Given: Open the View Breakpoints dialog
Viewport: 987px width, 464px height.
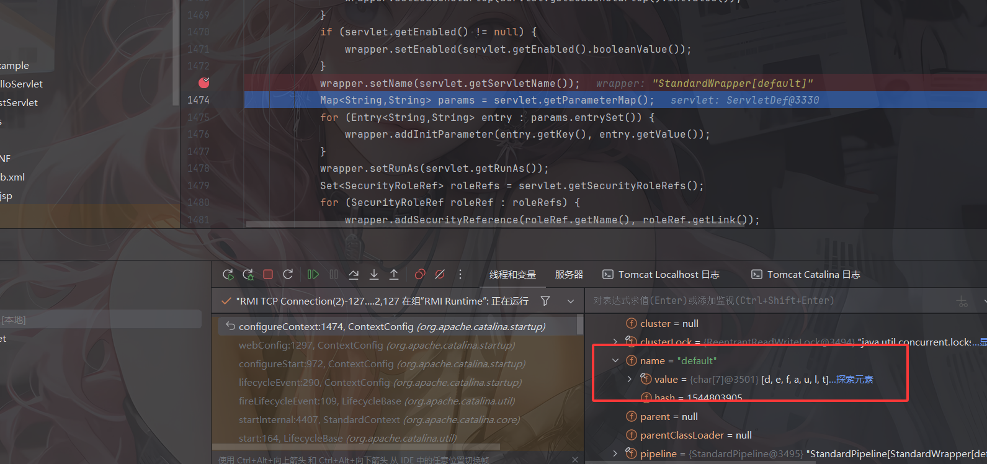Looking at the screenshot, I should 420,274.
